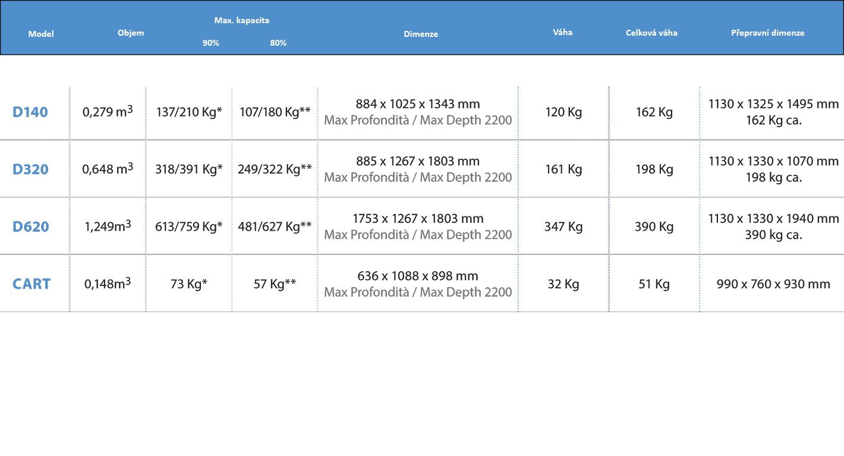The image size is (844, 456).
Task: Click the Max. kapacita header
Action: pos(242,20)
